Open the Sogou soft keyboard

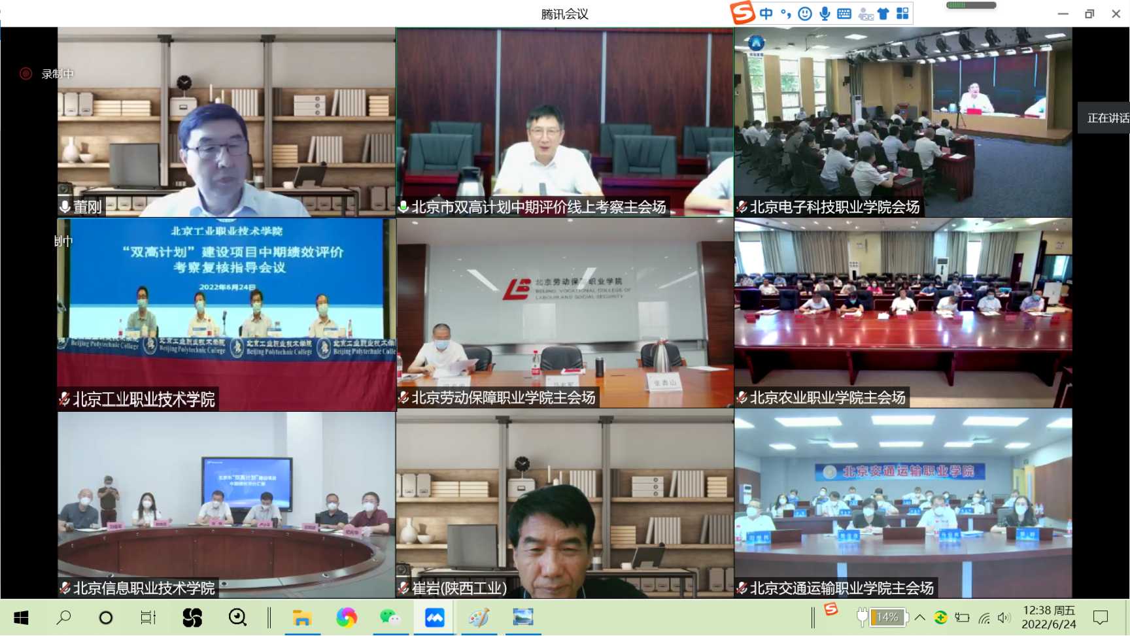pyautogui.click(x=844, y=14)
